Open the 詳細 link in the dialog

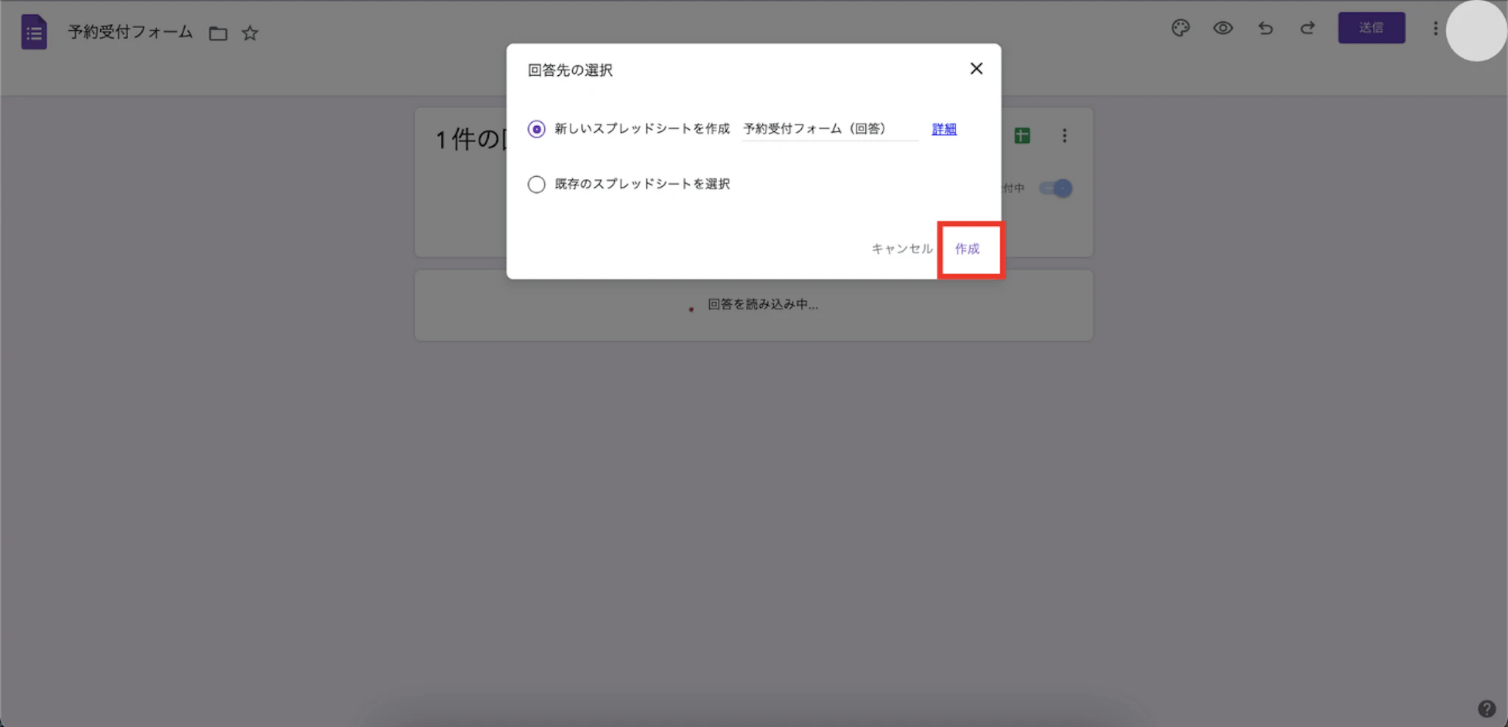944,129
